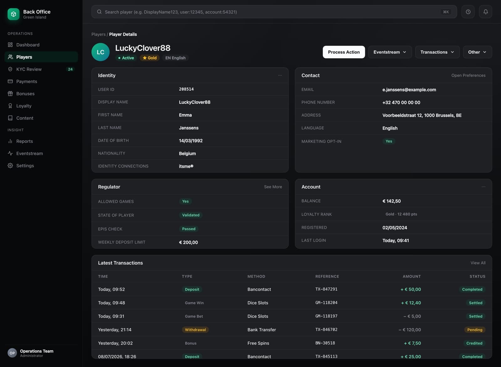Focus the Search player input field
The width and height of the screenshot is (501, 367).
[x=274, y=12]
